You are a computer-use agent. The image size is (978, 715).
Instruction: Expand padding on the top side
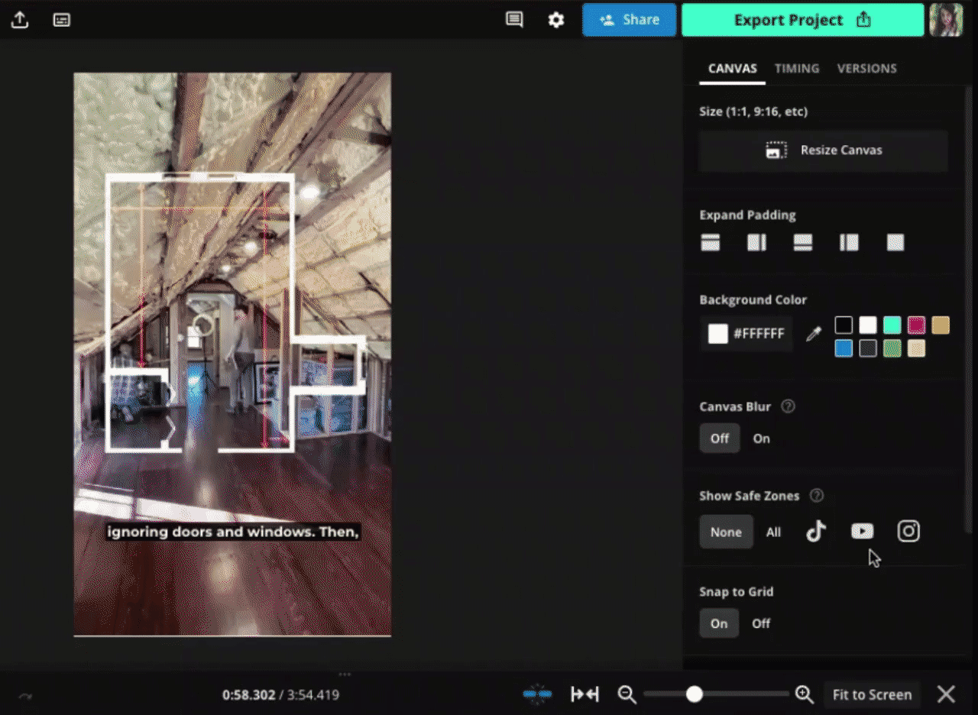tap(711, 243)
